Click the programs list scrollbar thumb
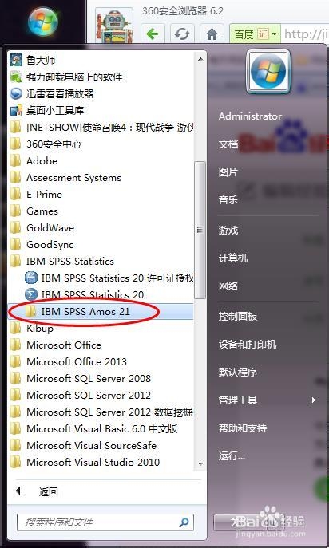 pos(200,230)
